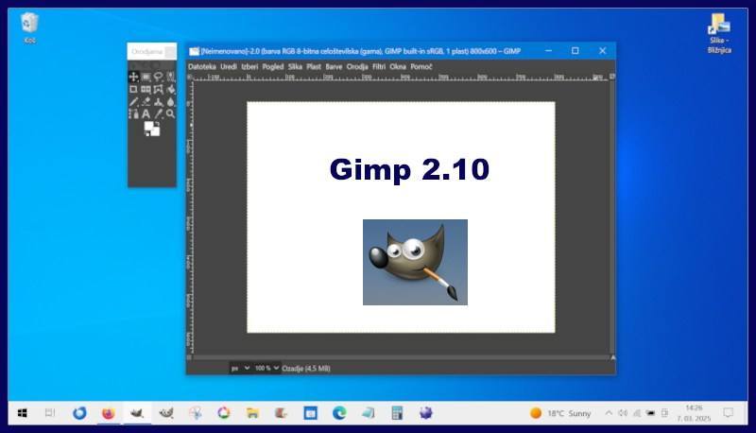Open the Filtri menu
Screen dimensions: 756x433
click(379, 66)
